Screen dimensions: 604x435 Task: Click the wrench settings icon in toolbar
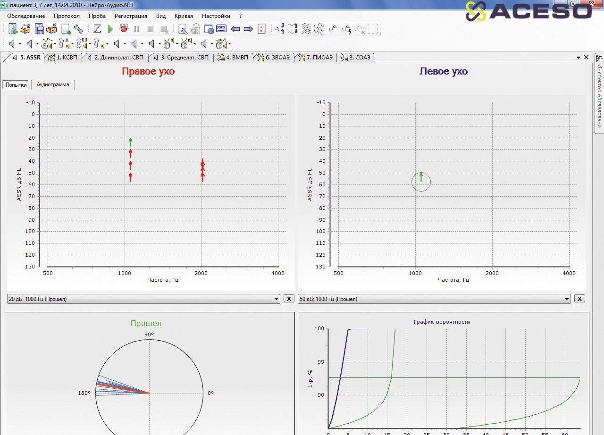pyautogui.click(x=78, y=29)
